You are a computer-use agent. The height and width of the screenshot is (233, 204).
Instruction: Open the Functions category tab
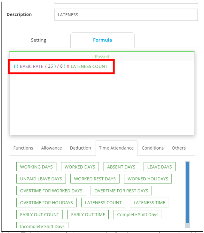[23, 148]
